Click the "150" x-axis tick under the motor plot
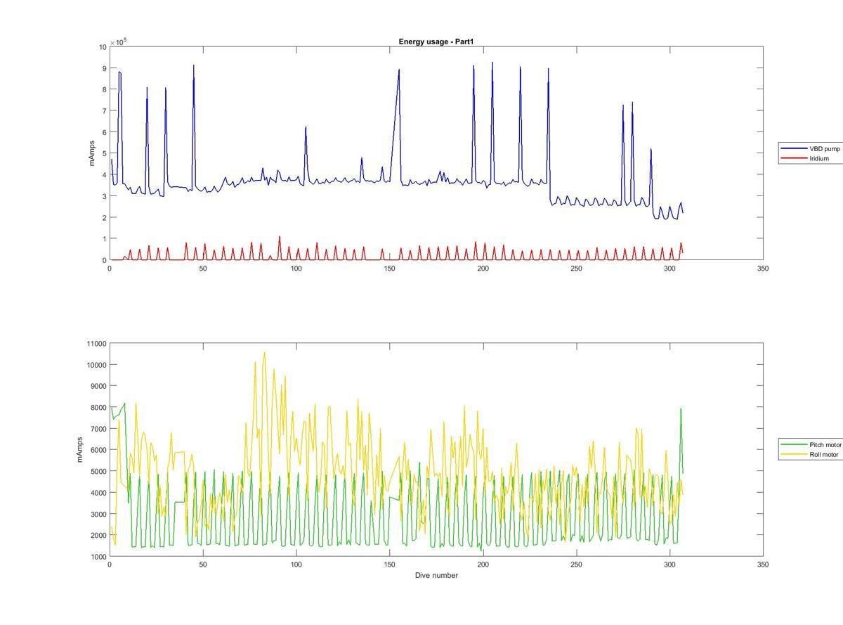This screenshot has width=843, height=625. 389,565
